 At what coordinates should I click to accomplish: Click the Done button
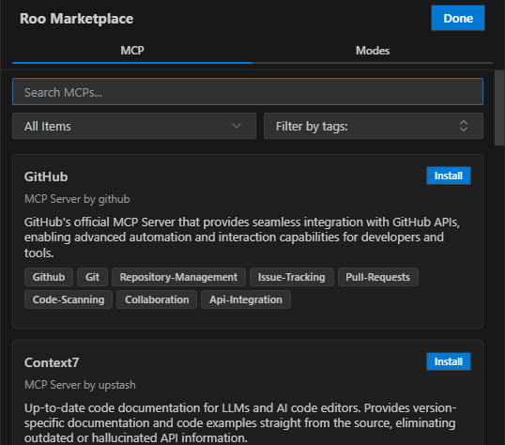click(x=458, y=18)
